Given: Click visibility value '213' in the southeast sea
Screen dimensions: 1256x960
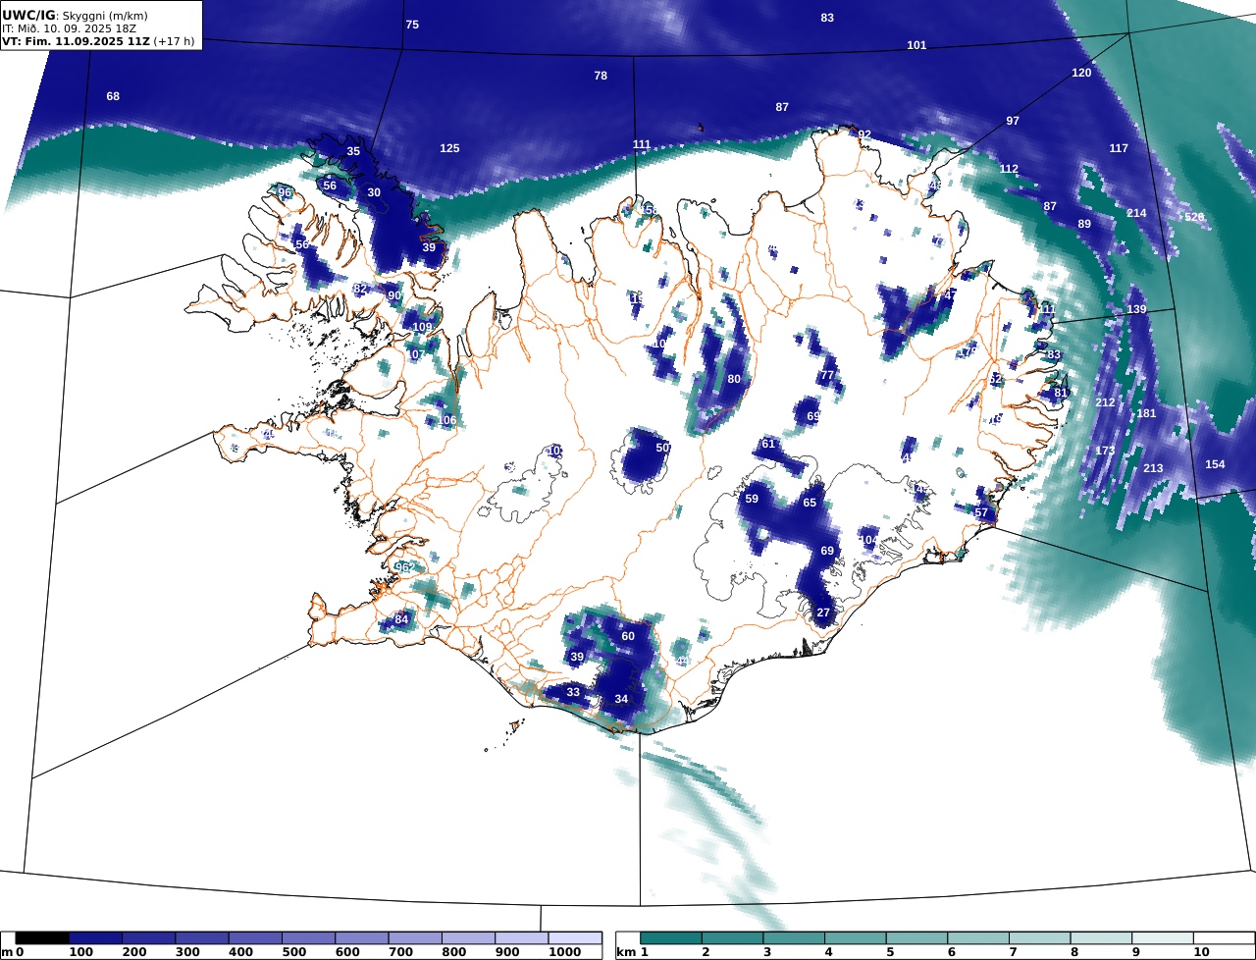Looking at the screenshot, I should click(1153, 468).
